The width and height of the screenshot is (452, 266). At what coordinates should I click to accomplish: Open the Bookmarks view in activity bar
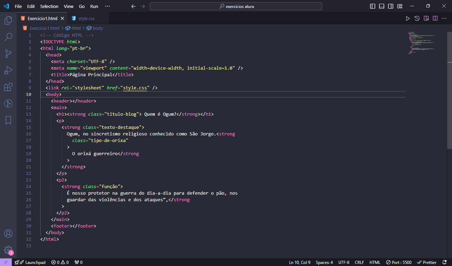pos(8,120)
